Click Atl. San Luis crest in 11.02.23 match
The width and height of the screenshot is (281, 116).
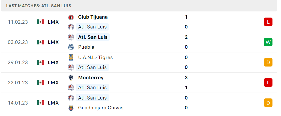pyautogui.click(x=71, y=27)
